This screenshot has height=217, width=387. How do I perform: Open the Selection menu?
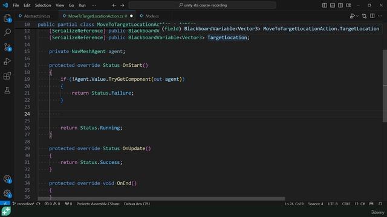(x=43, y=5)
